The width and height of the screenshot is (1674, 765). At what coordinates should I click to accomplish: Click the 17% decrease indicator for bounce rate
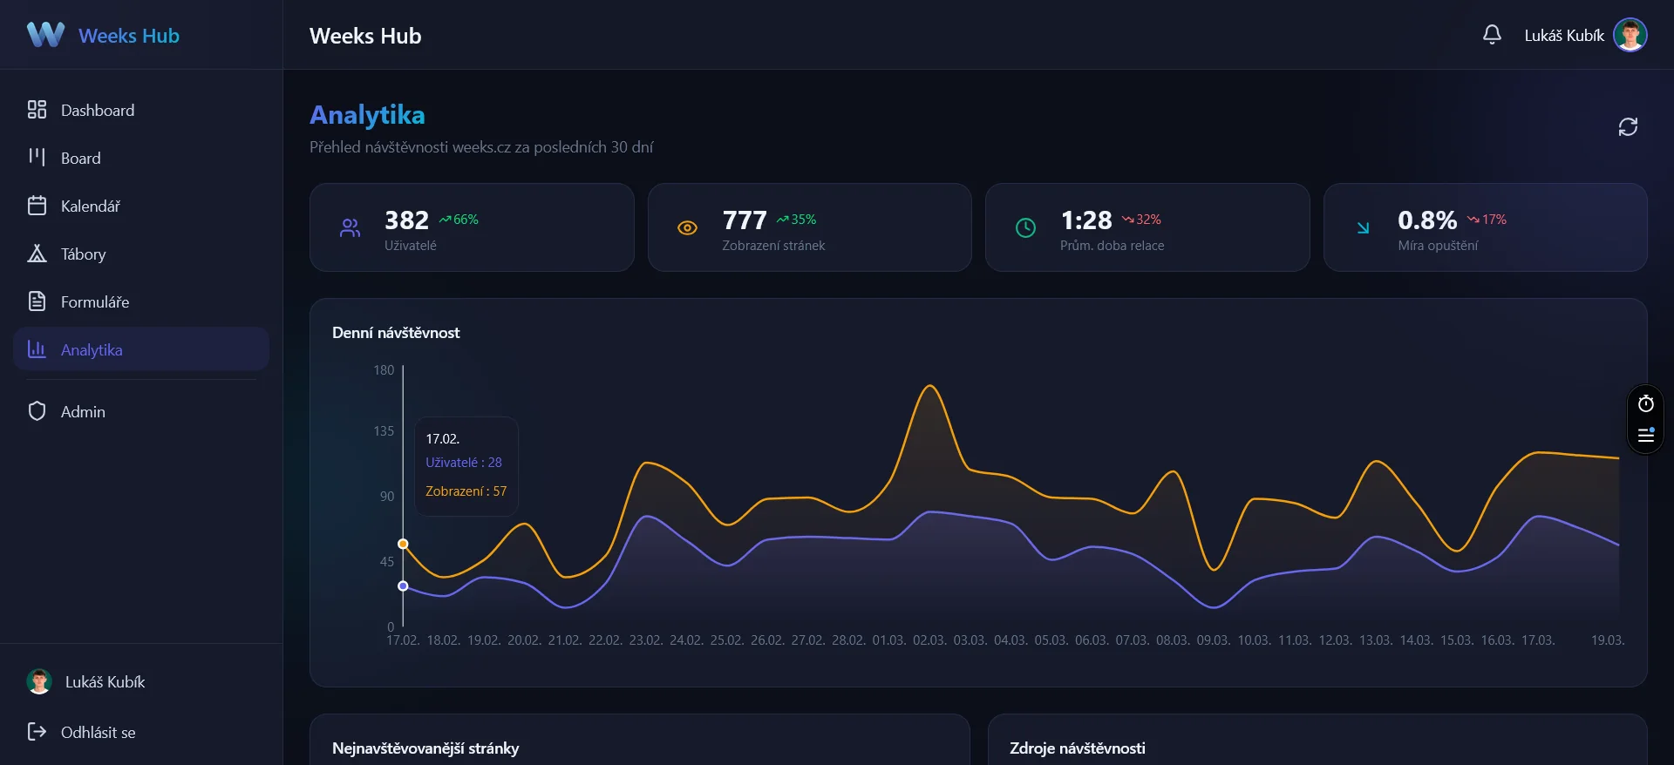tap(1487, 220)
